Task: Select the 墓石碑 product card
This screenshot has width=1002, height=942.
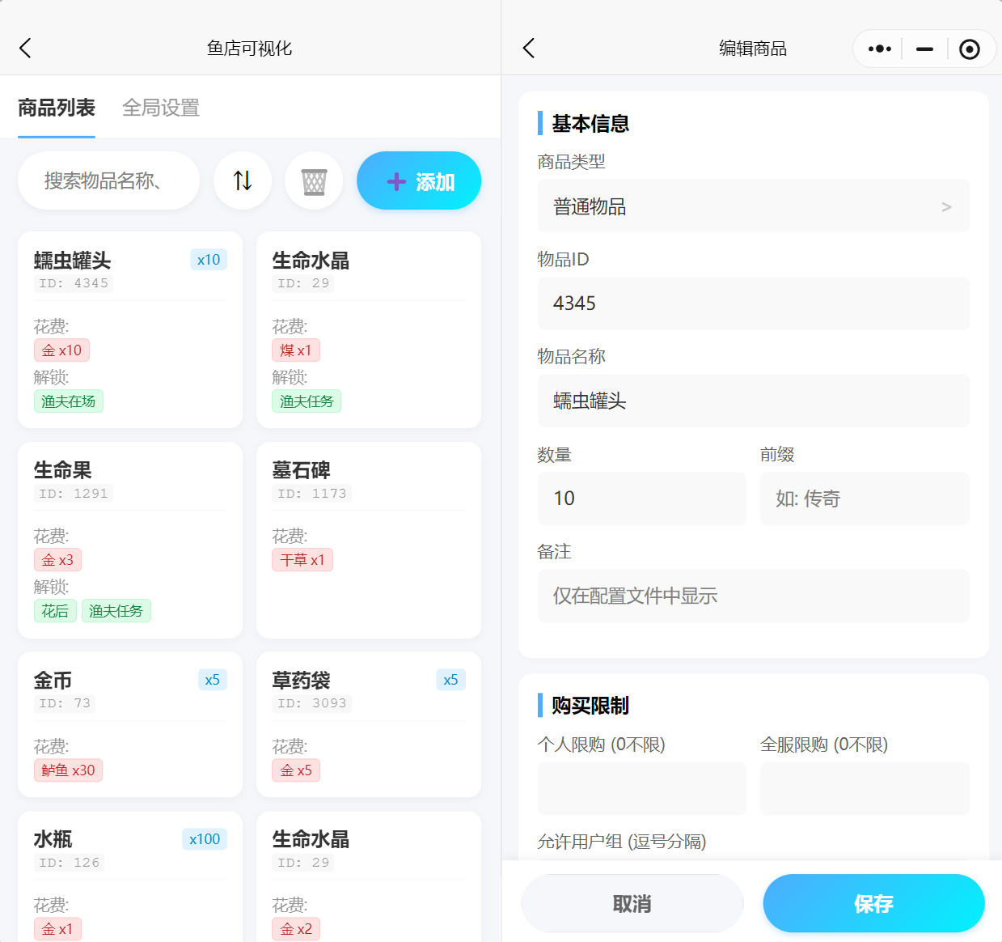Action: point(369,540)
